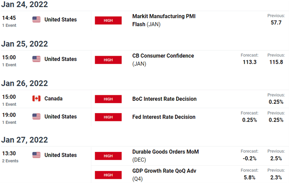The height and width of the screenshot is (183, 289).
Task: Open the BoC Interest Rate Decision event
Action: 164,99
